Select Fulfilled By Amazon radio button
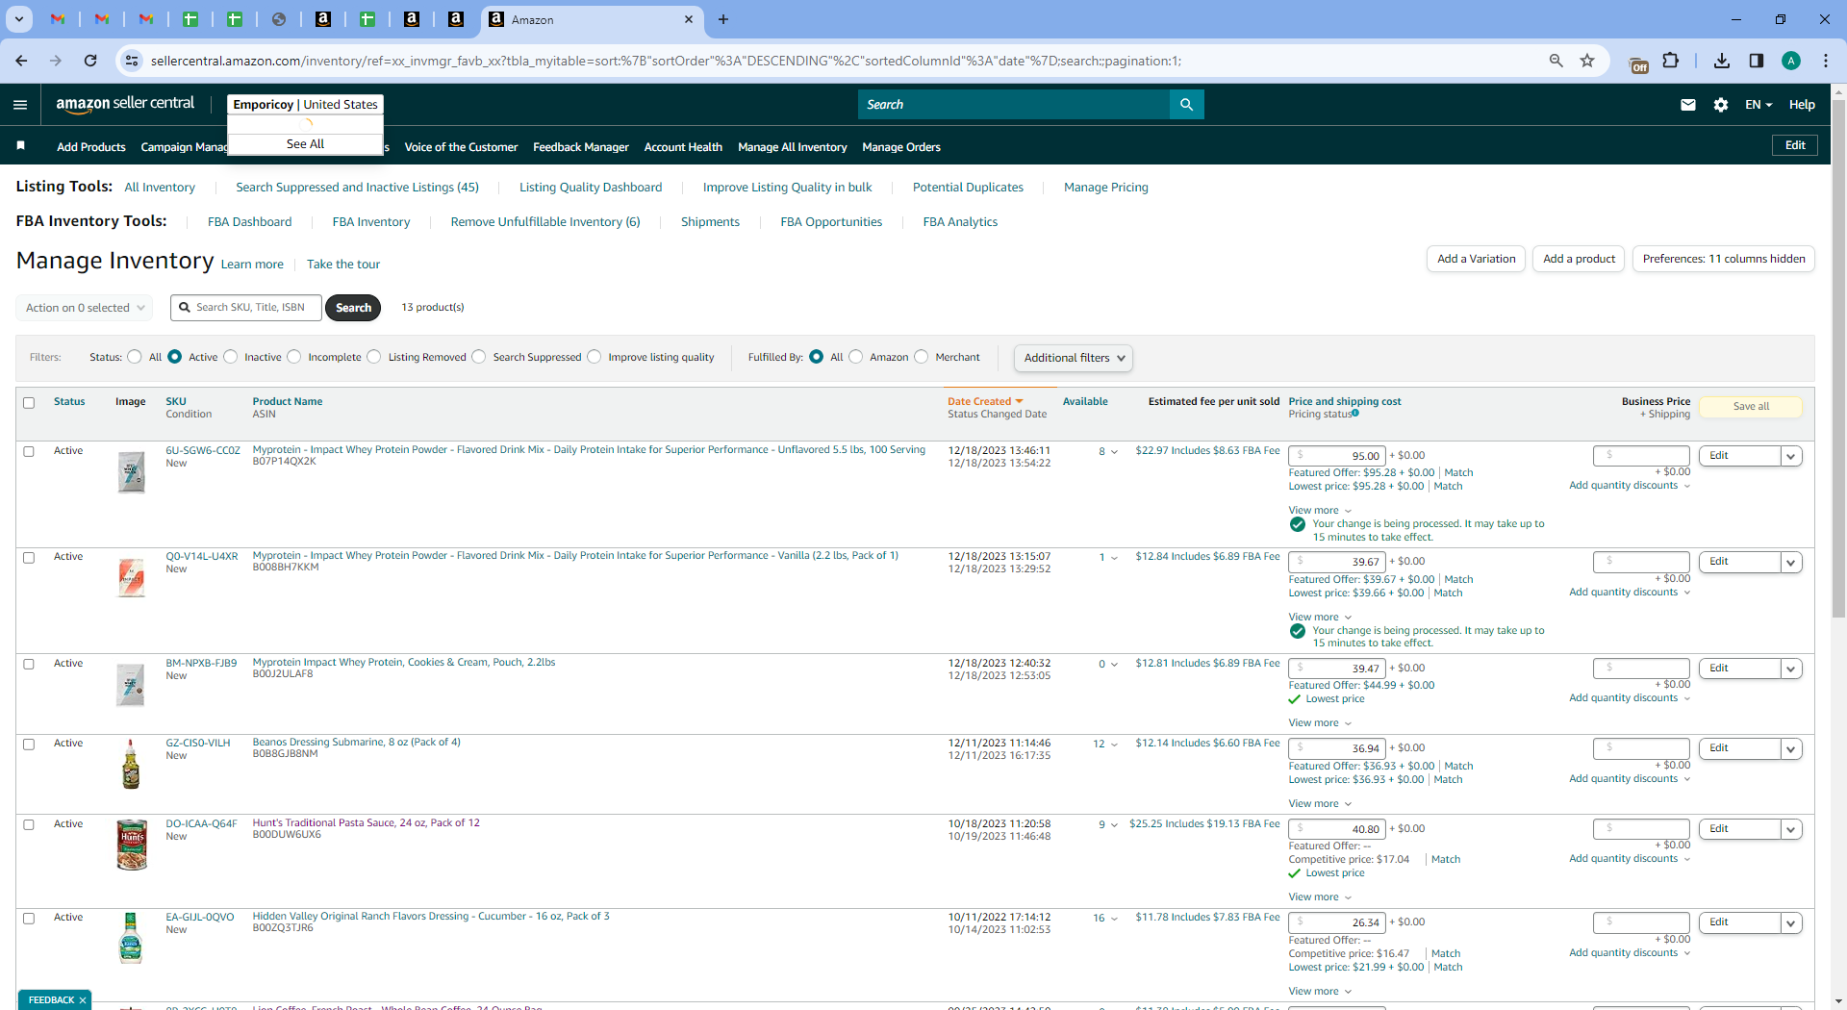 tap(856, 357)
